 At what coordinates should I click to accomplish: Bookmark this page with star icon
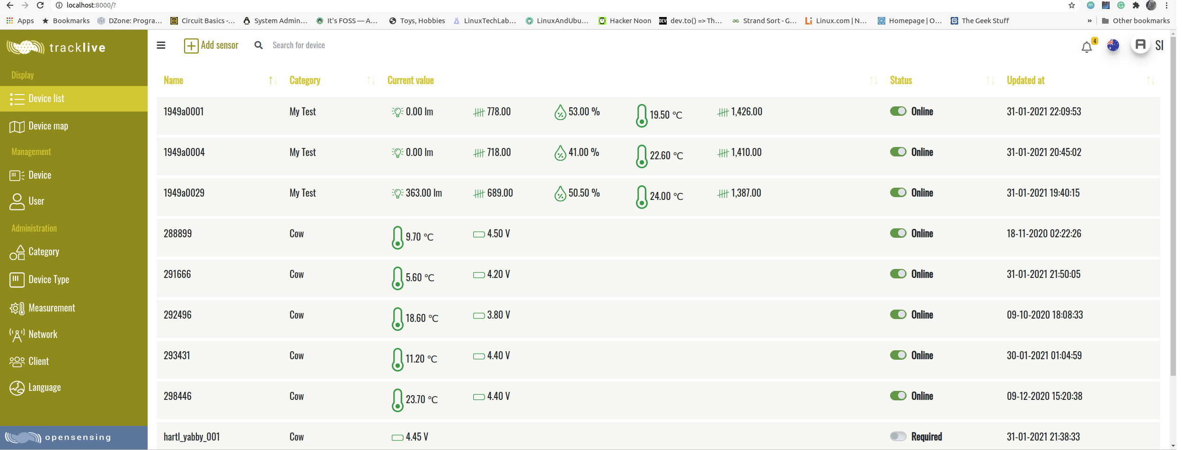pos(1072,6)
